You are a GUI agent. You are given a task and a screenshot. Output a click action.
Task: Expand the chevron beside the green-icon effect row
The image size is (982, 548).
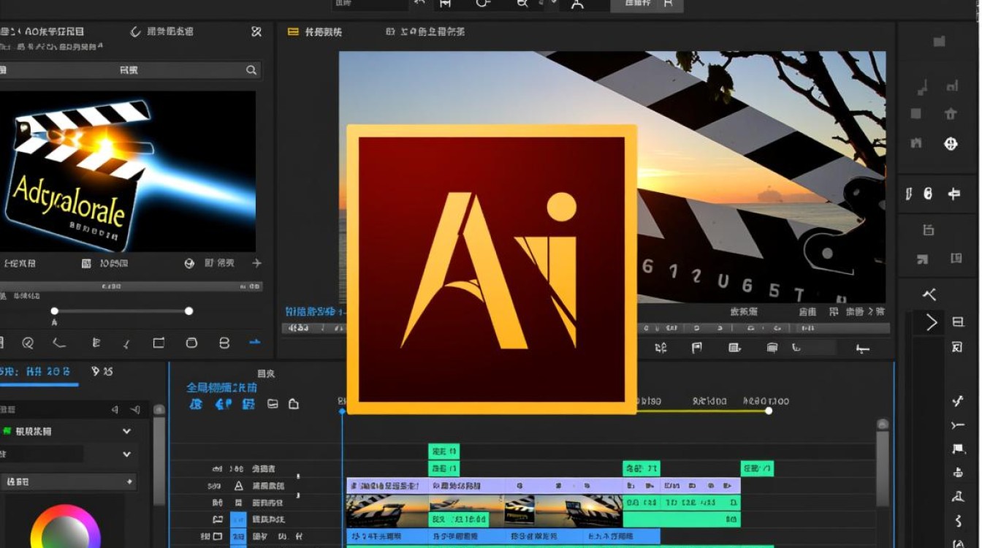[x=126, y=432]
